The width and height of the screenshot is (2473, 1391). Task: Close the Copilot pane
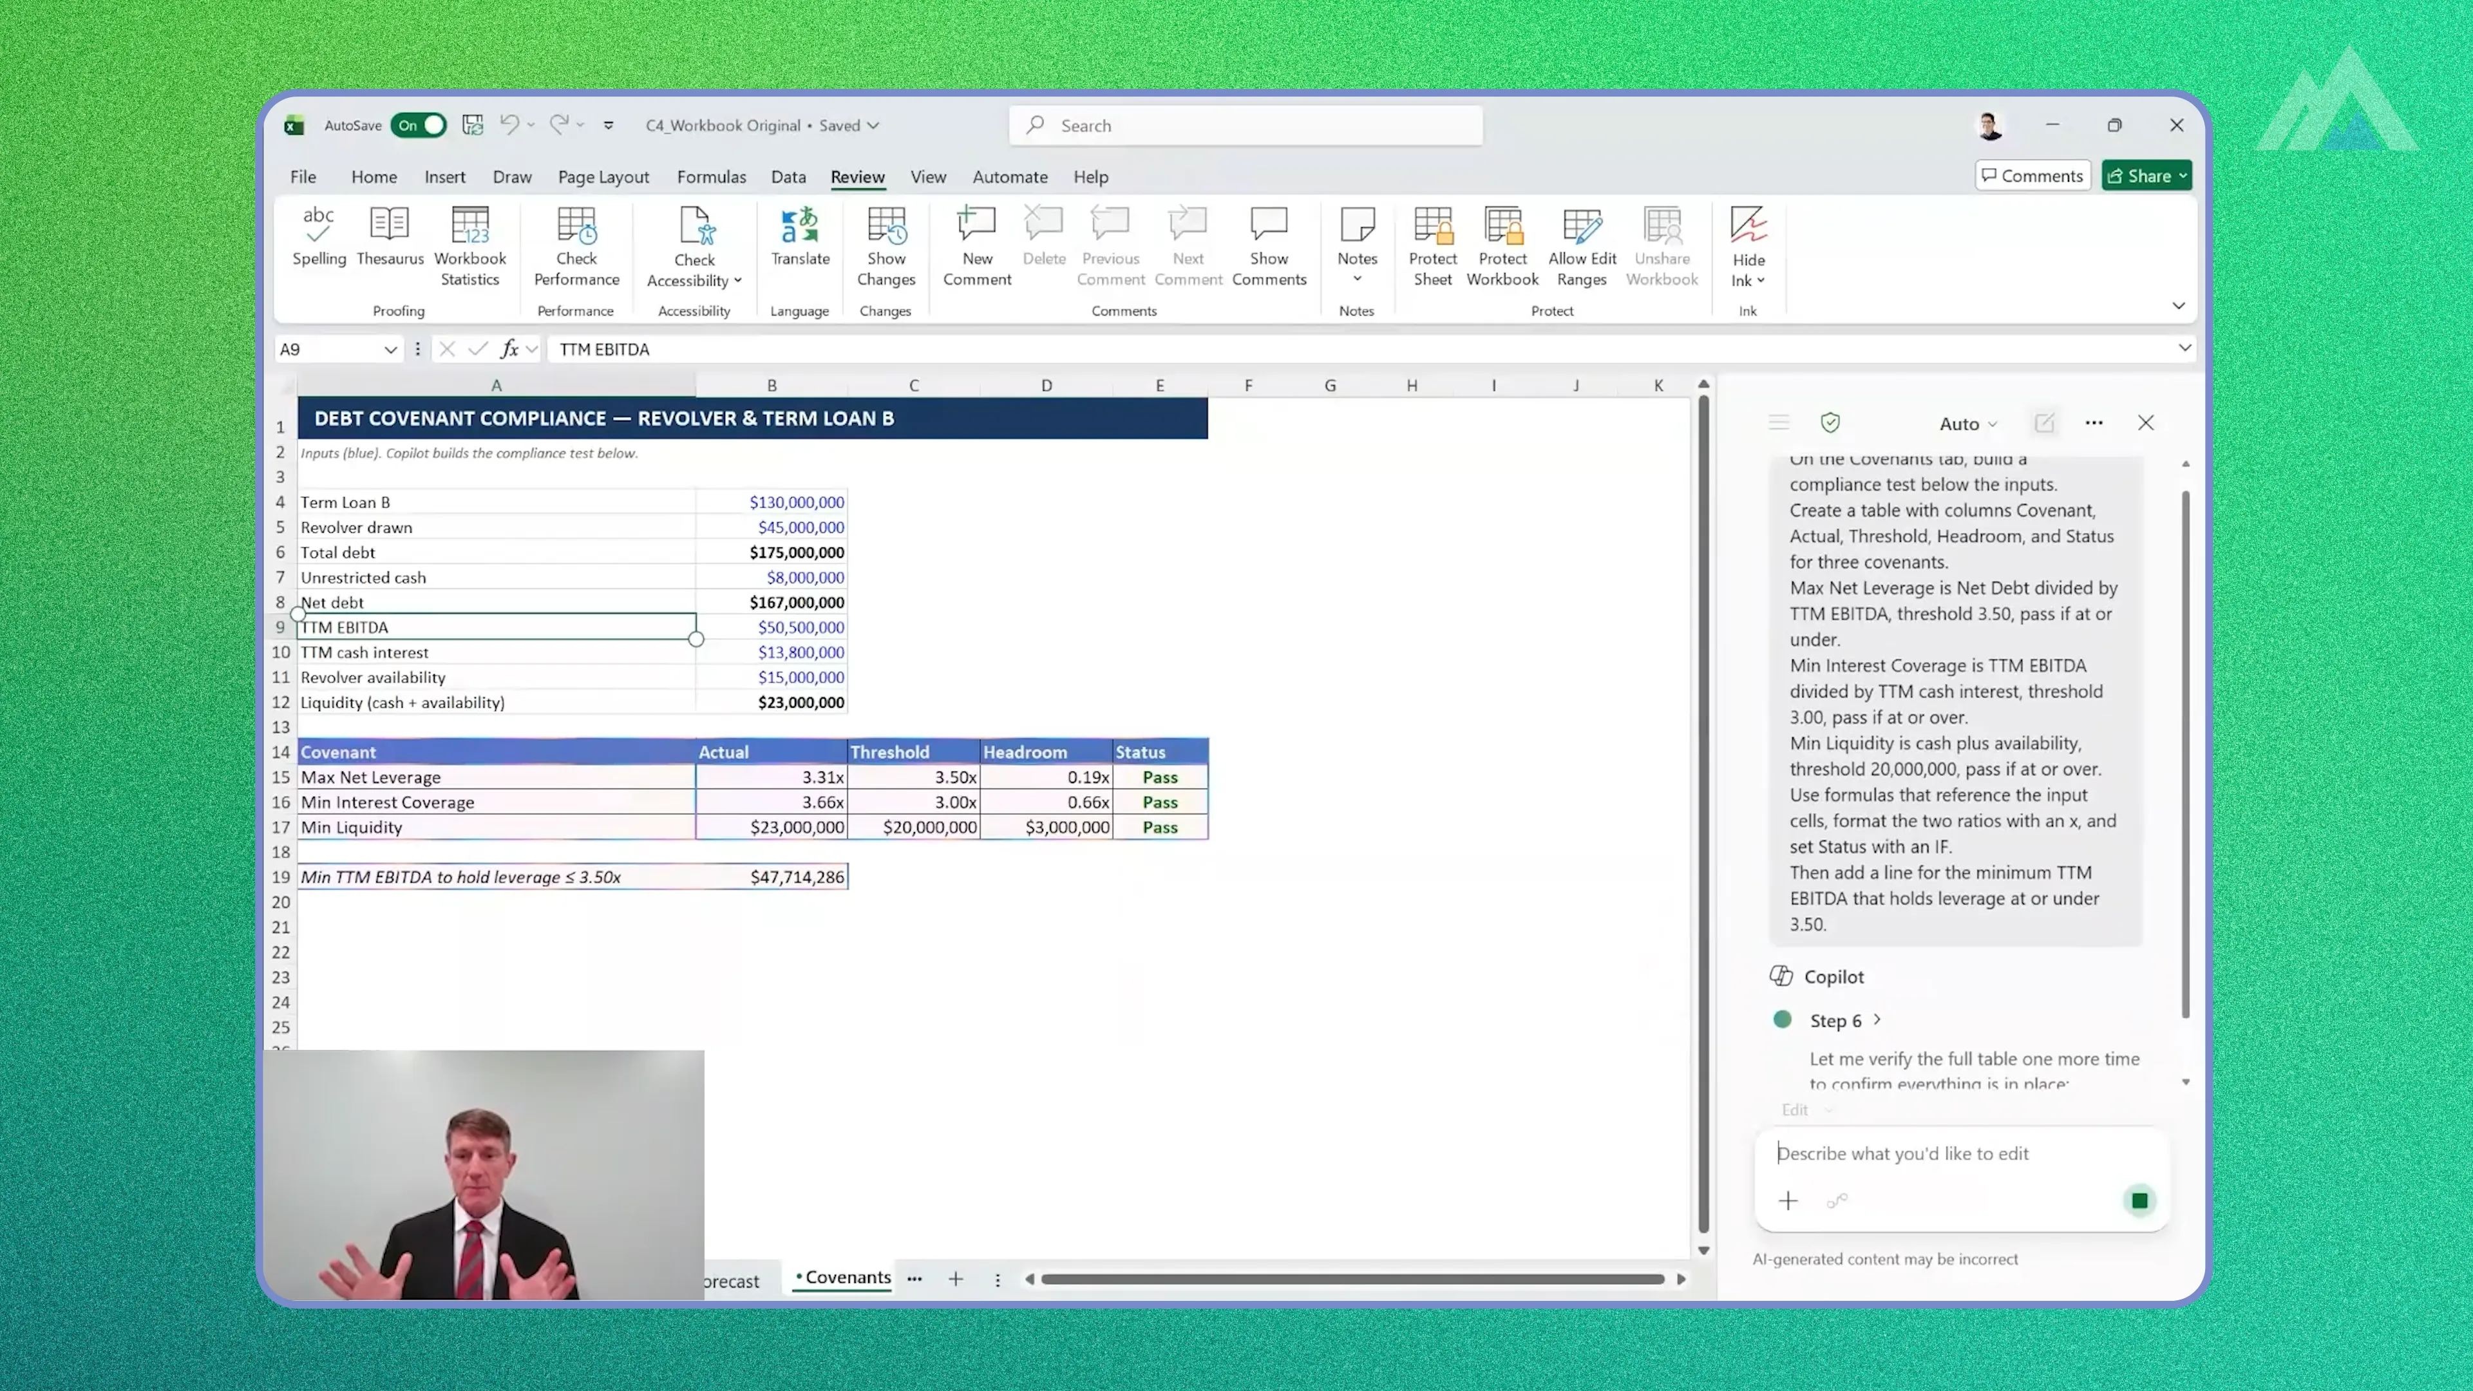pyautogui.click(x=2146, y=423)
